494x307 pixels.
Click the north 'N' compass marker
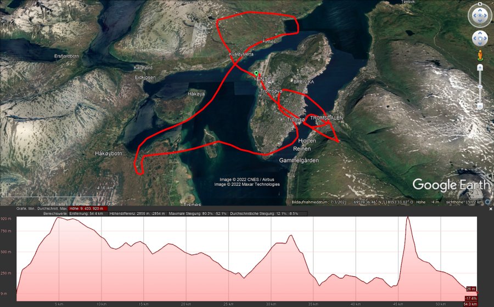pyautogui.click(x=480, y=4)
